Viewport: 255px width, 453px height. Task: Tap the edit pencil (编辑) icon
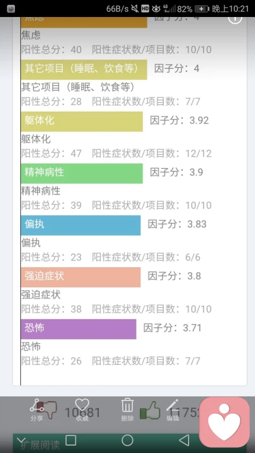click(173, 409)
